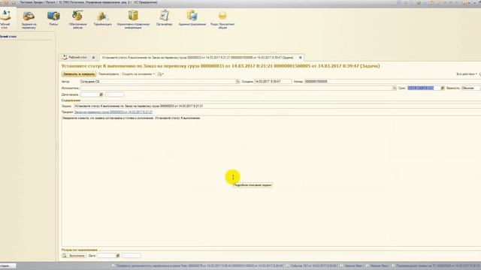The width and height of the screenshot is (481, 270).
Task: Open the Срок calendar picker icon
Action: [443, 88]
